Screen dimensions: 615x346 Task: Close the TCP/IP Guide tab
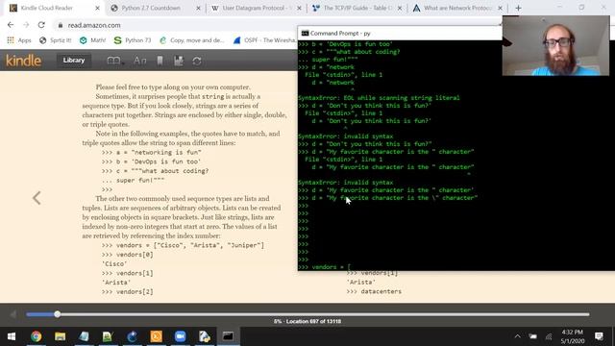tap(400, 8)
